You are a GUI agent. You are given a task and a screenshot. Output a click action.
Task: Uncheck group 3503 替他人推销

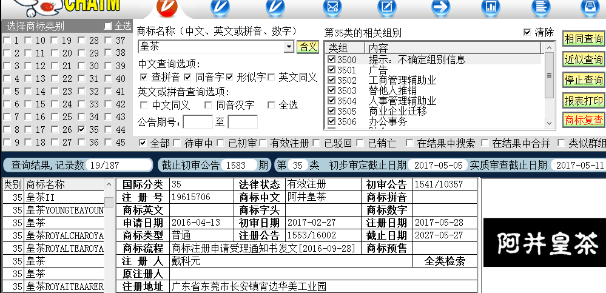point(331,90)
